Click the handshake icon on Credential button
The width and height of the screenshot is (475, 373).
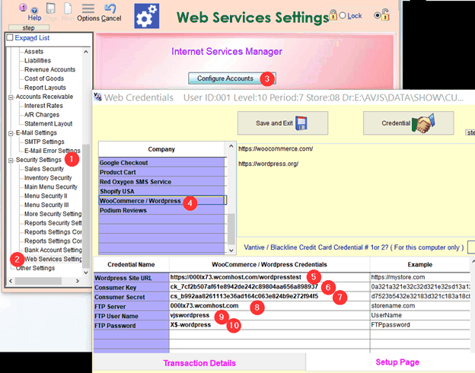click(423, 123)
